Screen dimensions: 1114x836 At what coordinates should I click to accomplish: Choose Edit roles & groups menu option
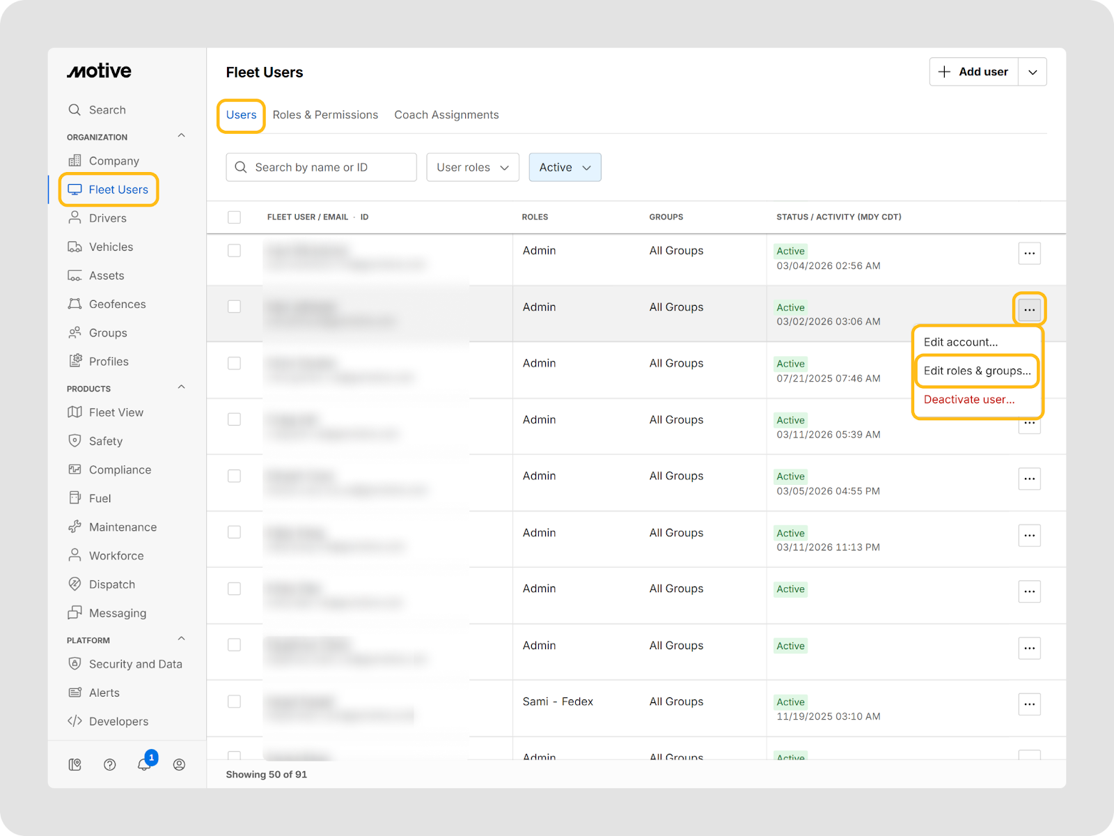pyautogui.click(x=977, y=371)
